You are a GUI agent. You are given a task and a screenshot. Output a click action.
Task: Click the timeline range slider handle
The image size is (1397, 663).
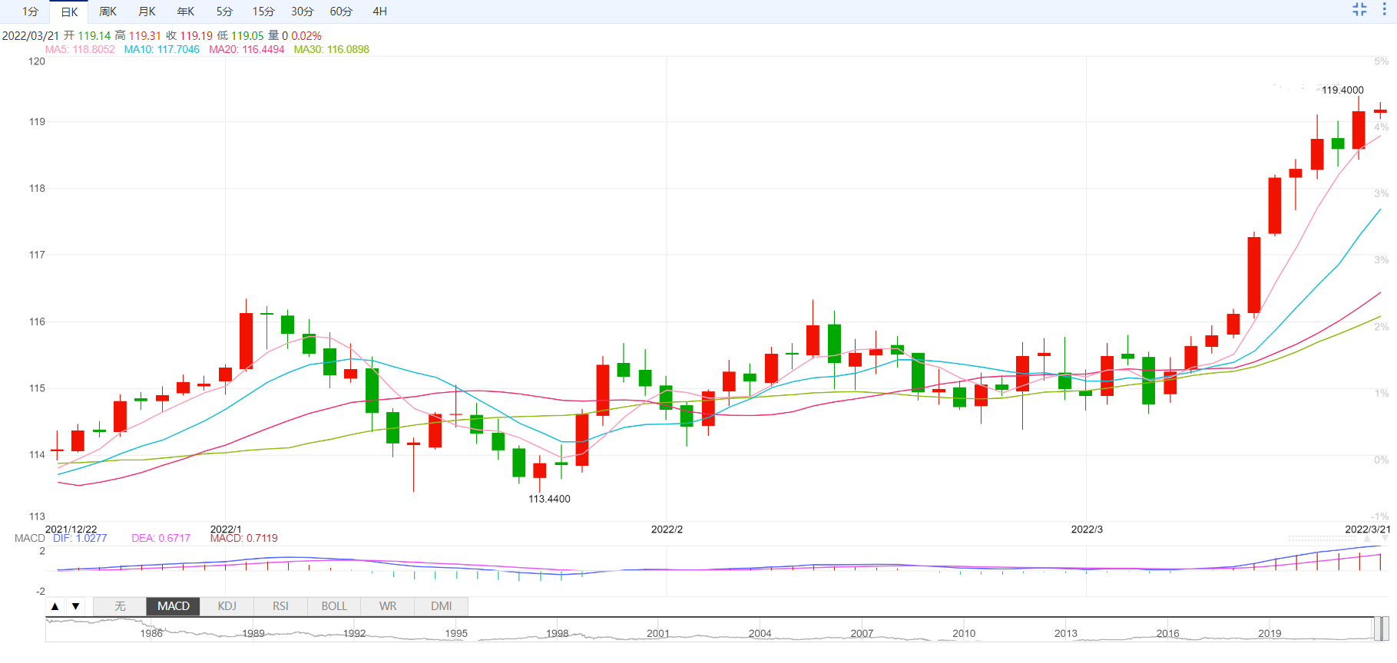[x=1380, y=628]
